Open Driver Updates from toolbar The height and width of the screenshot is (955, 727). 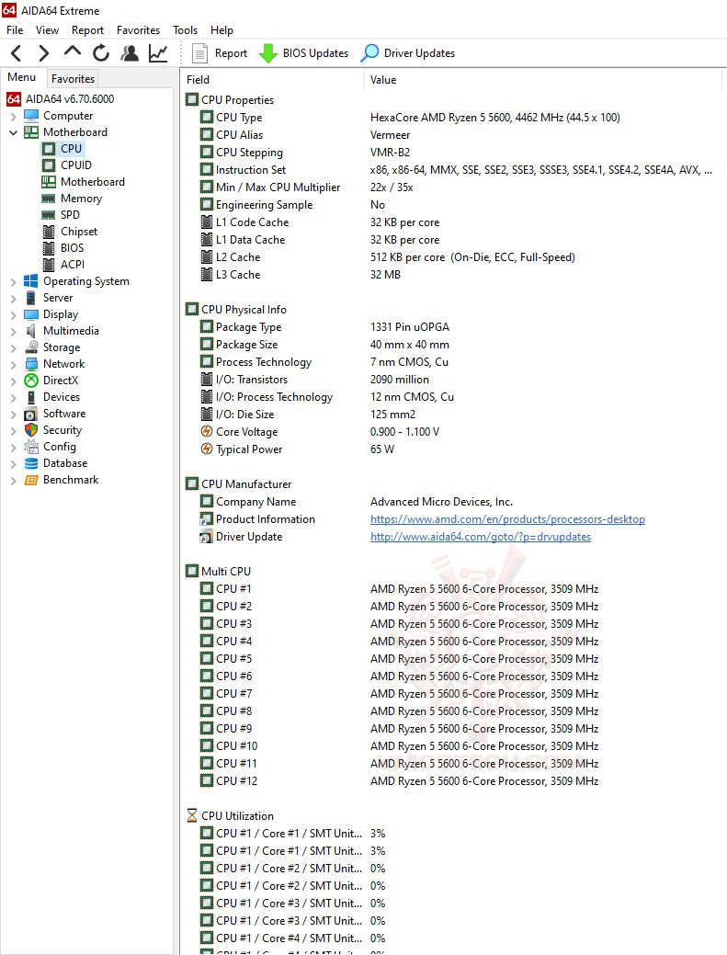tap(408, 53)
